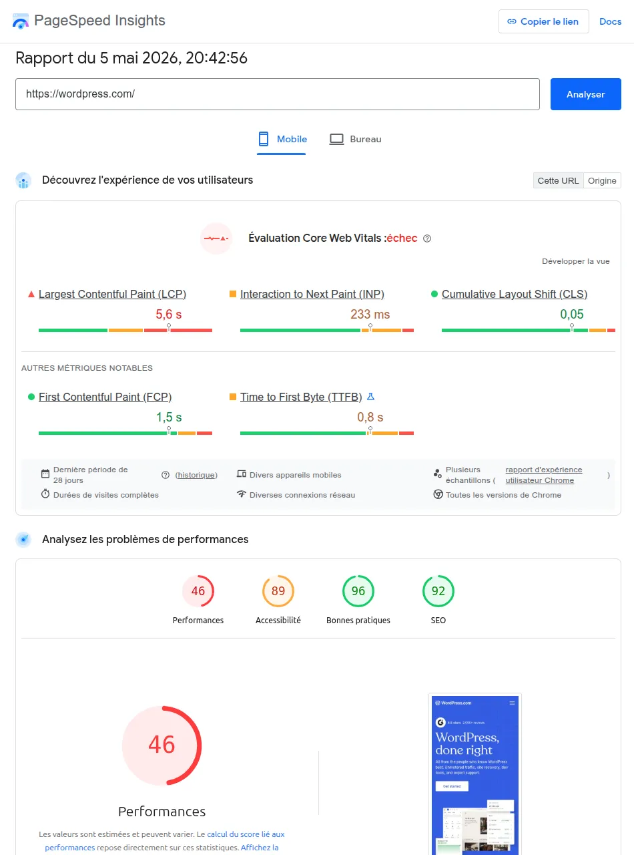The height and width of the screenshot is (855, 634).
Task: Select the Cette URL toggle
Action: [x=558, y=180]
